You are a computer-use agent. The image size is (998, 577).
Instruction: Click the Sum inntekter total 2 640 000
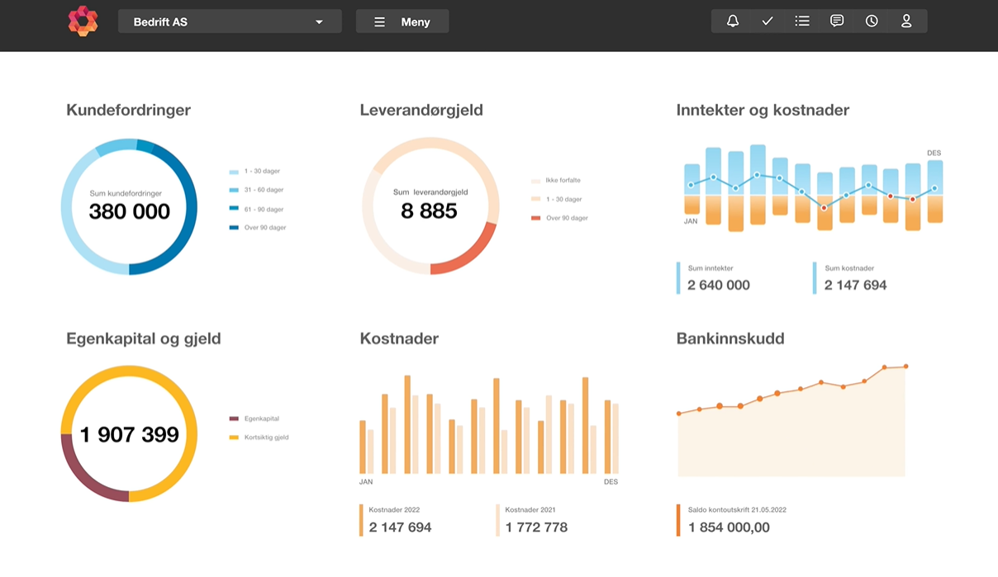point(718,285)
